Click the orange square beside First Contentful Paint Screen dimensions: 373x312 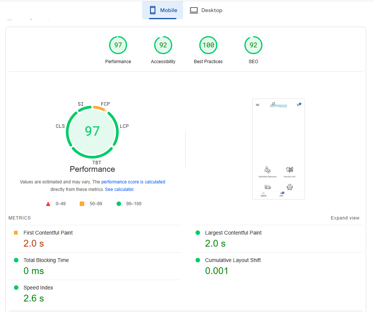point(16,233)
